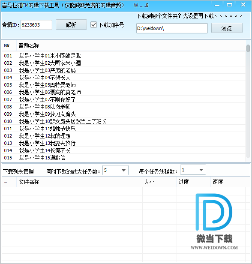252x264 pixels.
Task: Click row number 015
Action: (8, 158)
